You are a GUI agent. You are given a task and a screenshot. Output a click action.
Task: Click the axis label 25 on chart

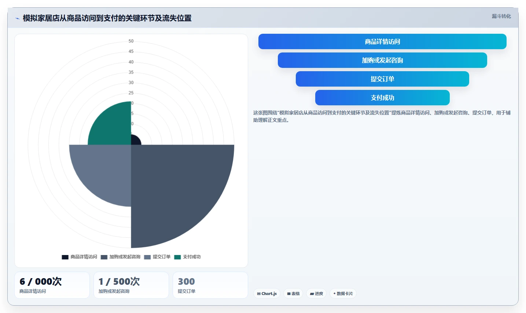[131, 93]
